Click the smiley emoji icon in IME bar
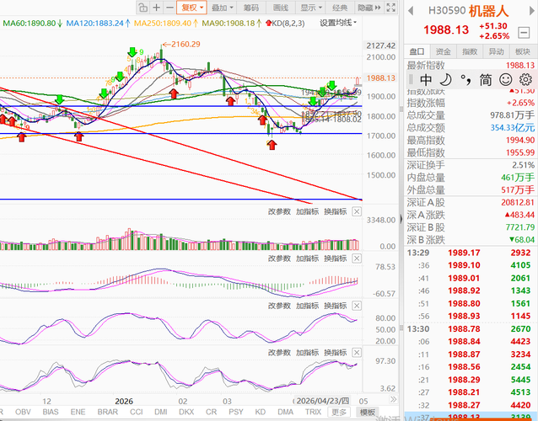 pyautogui.click(x=505, y=79)
